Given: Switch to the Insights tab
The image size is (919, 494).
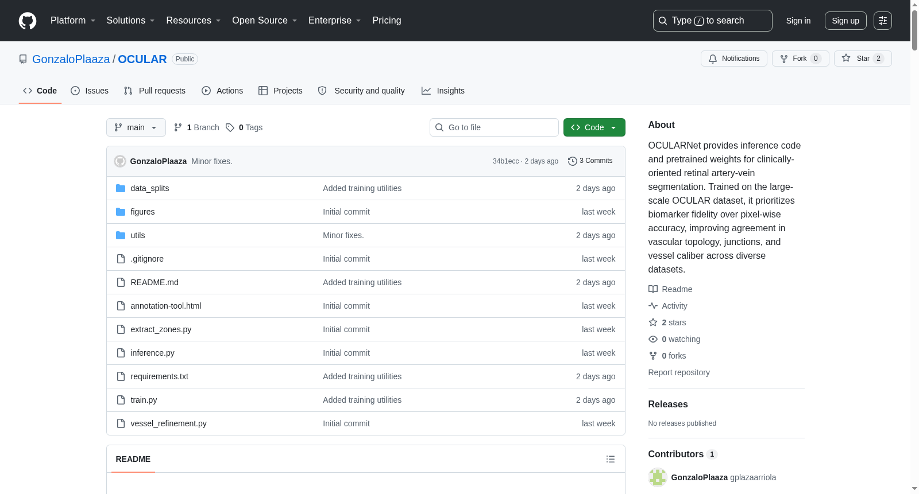Looking at the screenshot, I should coord(443,91).
